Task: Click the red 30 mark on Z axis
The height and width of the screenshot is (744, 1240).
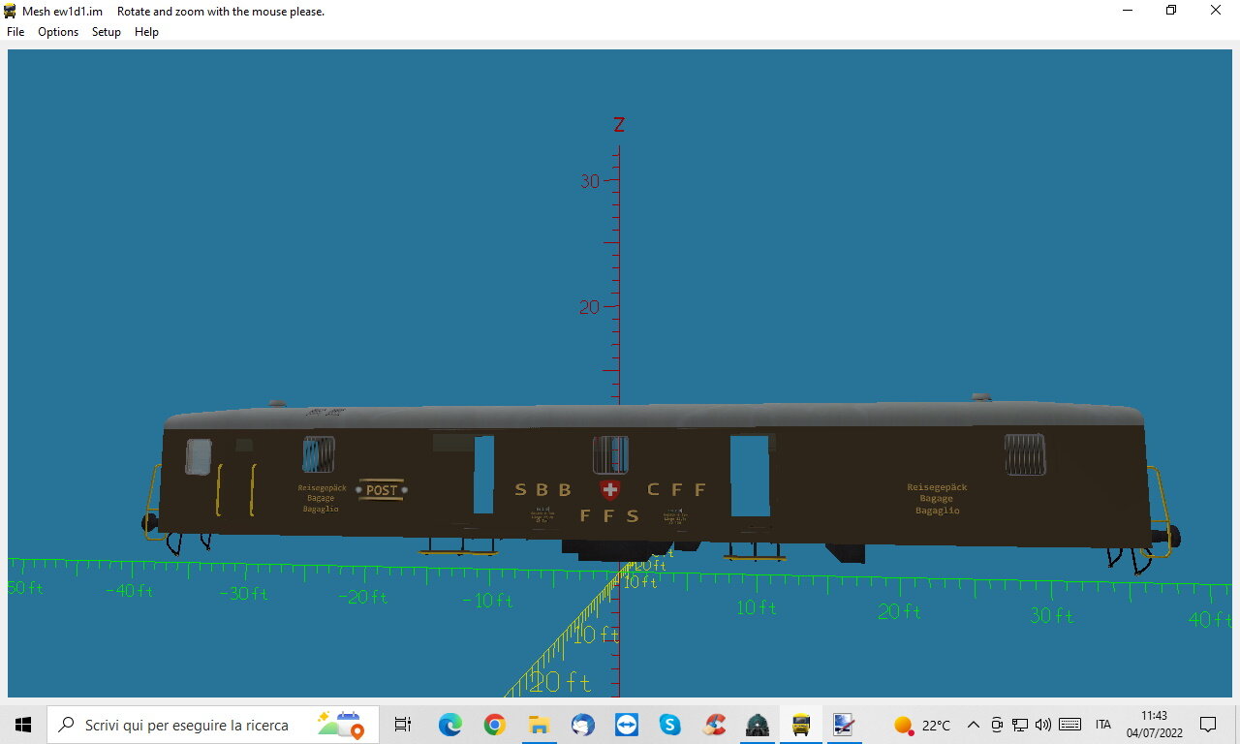Action: [x=590, y=181]
